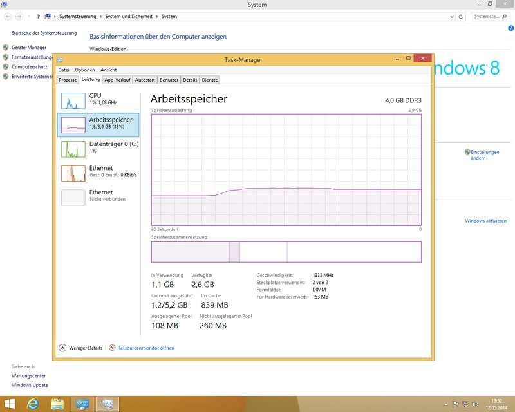Open Geräte-Manager in System window

click(29, 47)
